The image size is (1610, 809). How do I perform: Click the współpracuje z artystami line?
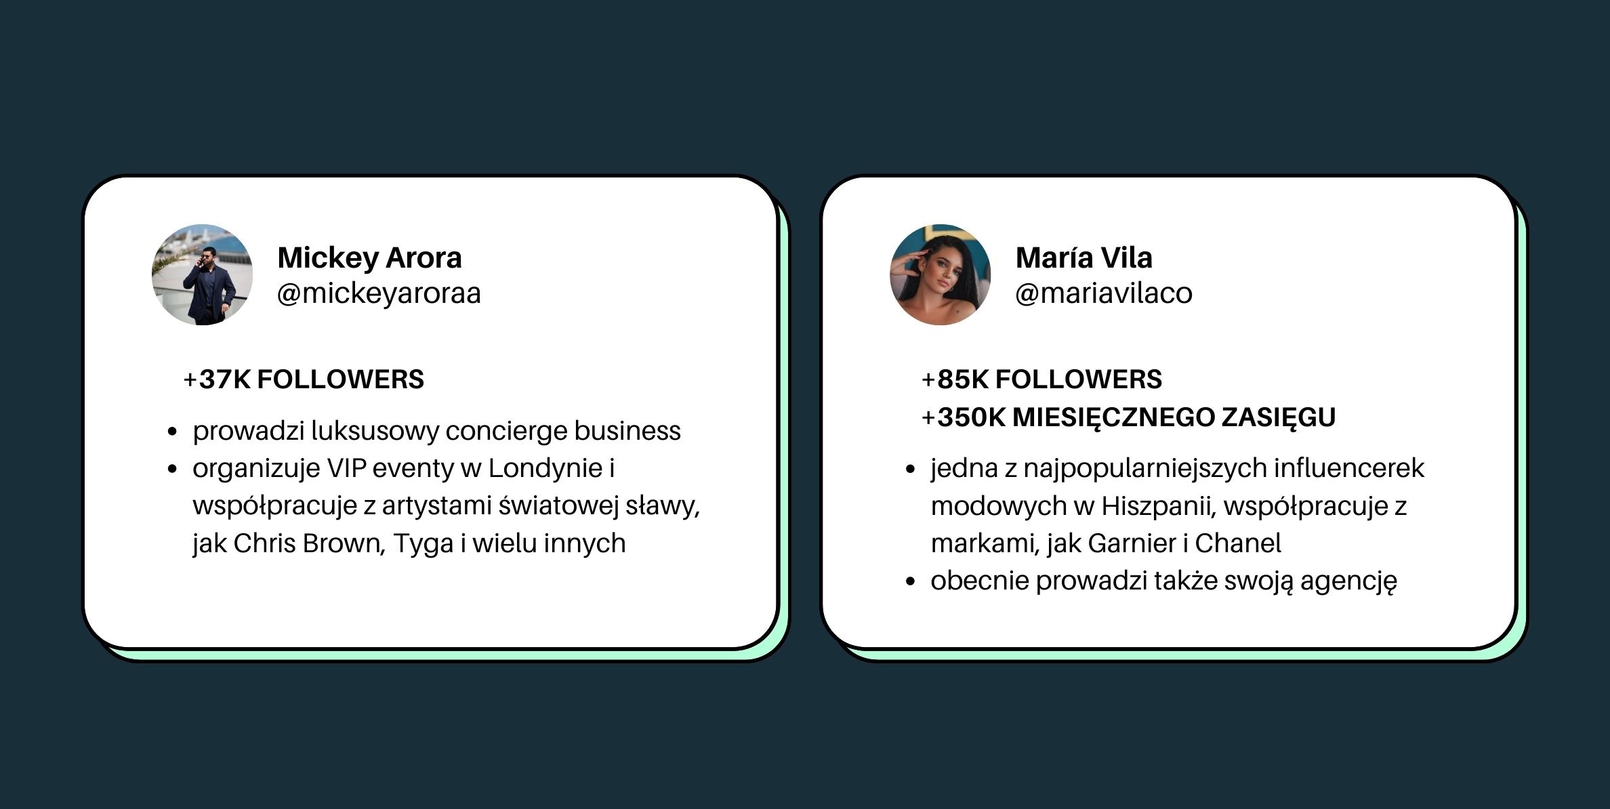(446, 506)
